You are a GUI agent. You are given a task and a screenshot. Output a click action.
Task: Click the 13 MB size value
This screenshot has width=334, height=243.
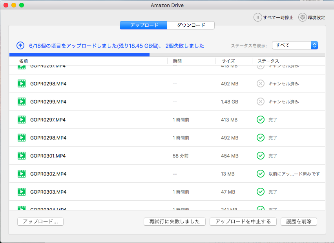coord(228,174)
